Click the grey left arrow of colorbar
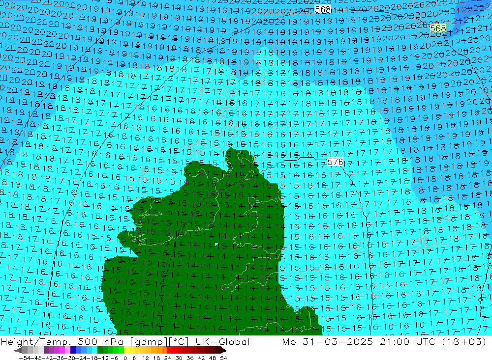This screenshot has height=360, width=492. coord(18,350)
